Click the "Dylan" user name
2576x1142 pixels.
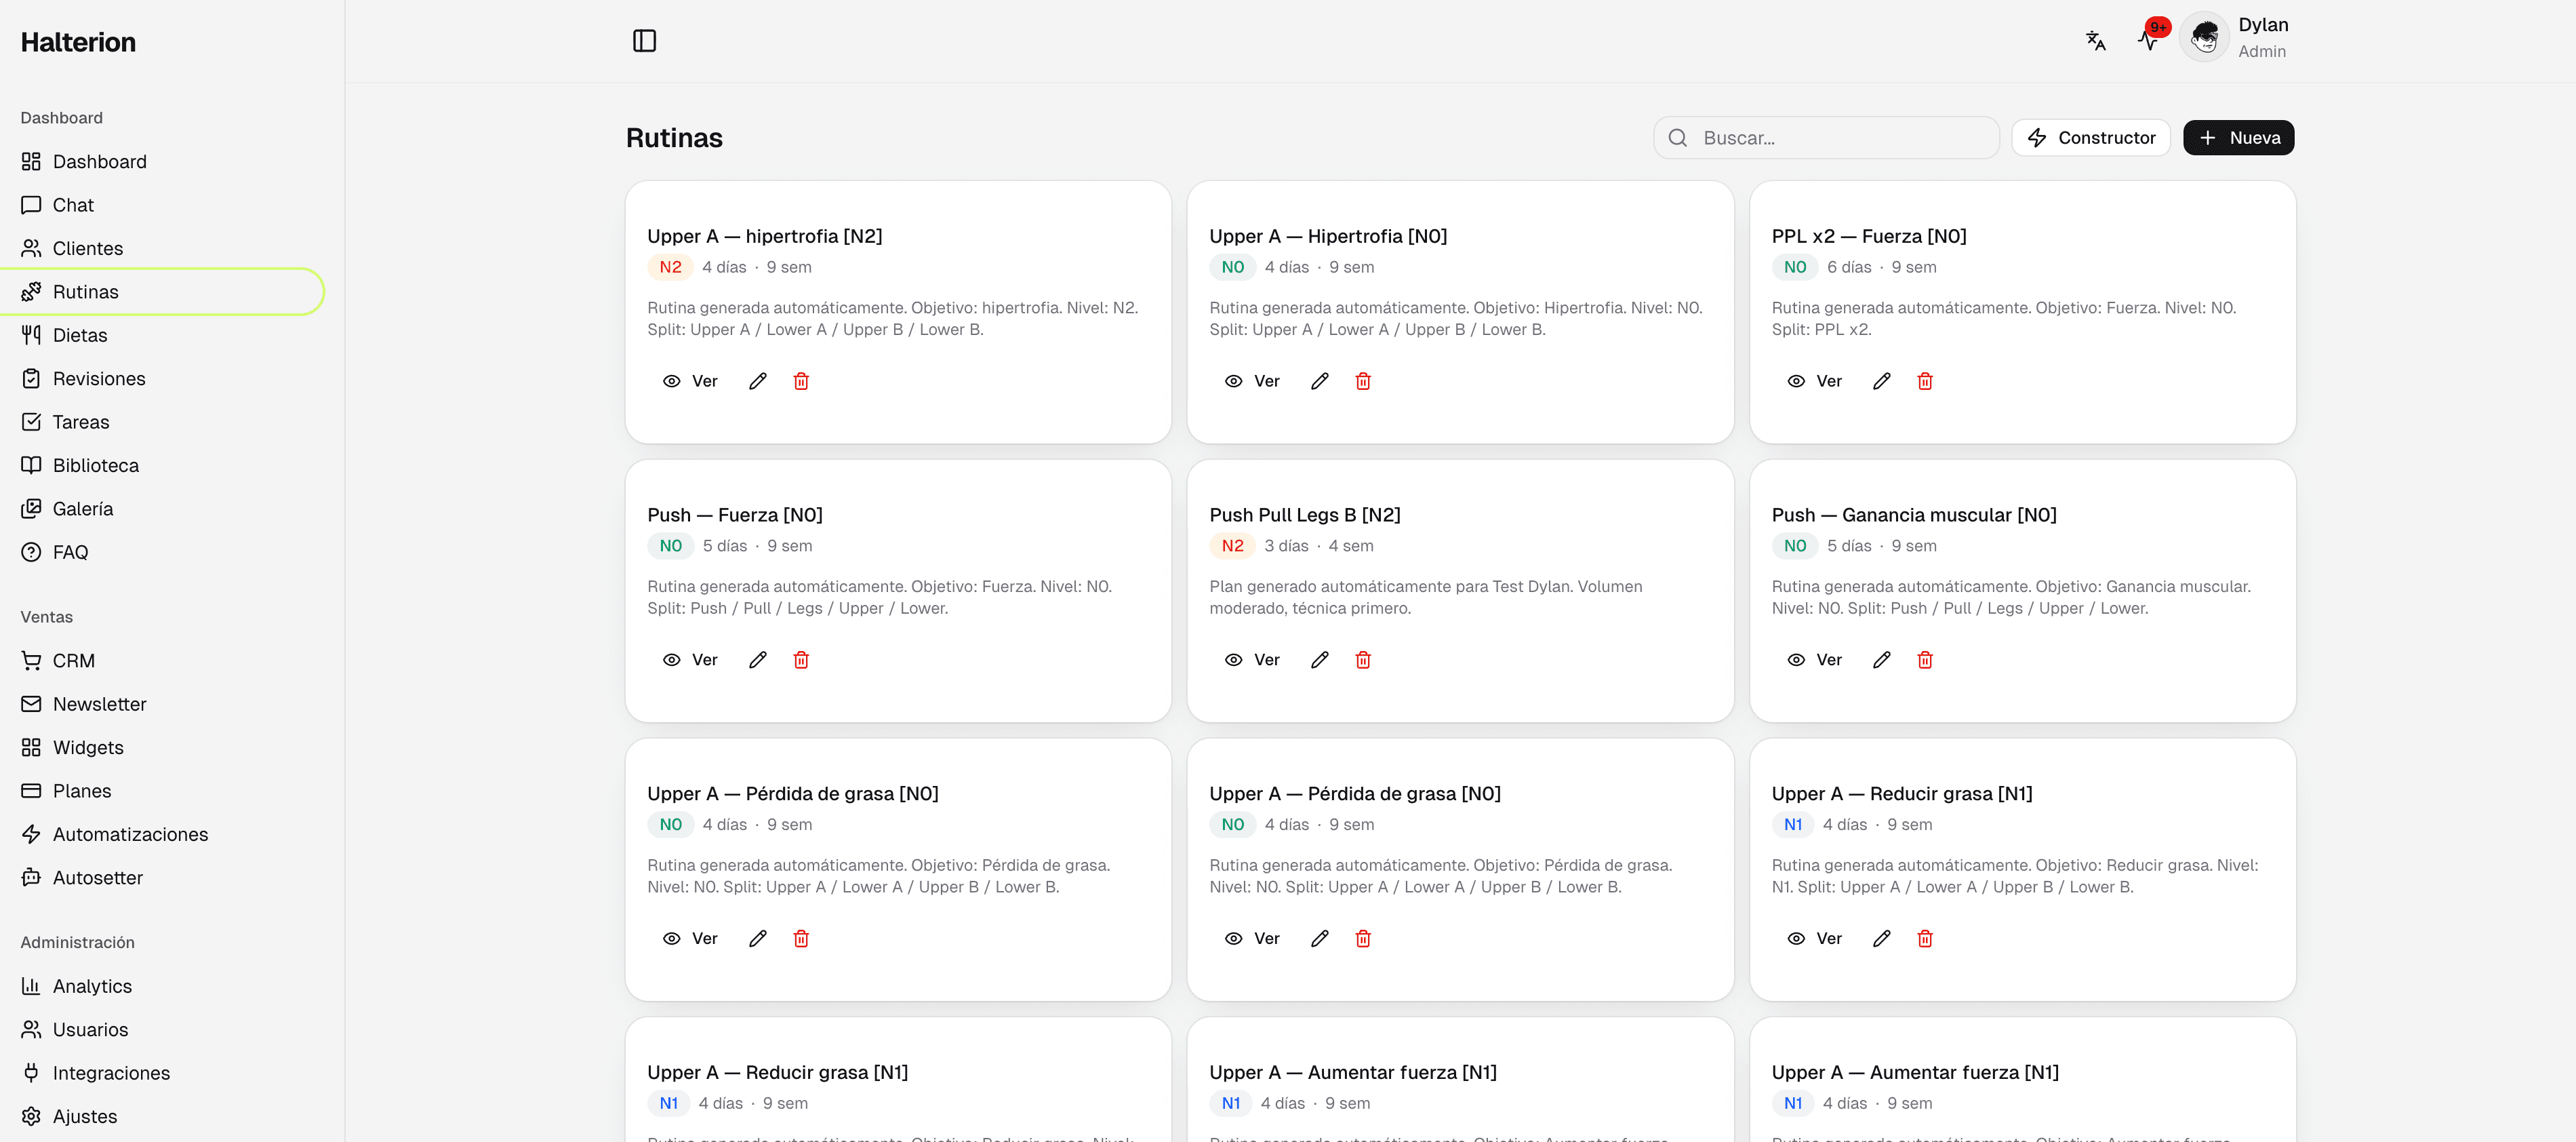[2263, 25]
